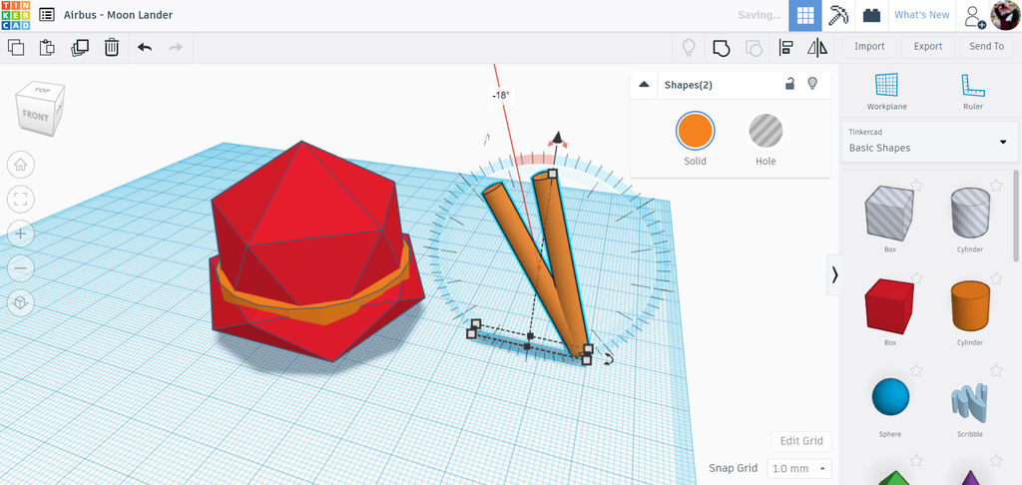Viewport: 1022px width, 485px height.
Task: Click the black height cone handle
Action: pyautogui.click(x=557, y=137)
